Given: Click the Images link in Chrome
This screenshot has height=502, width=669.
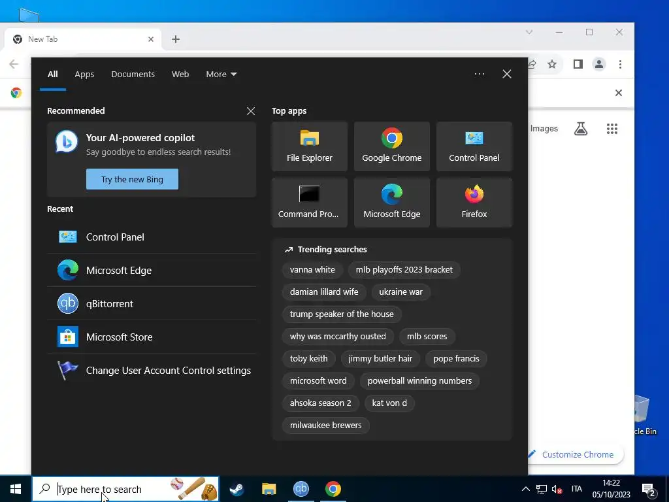Looking at the screenshot, I should [x=544, y=129].
